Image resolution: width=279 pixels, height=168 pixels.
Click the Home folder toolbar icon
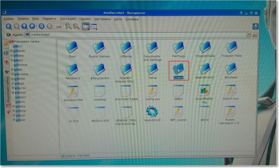pos(32,26)
